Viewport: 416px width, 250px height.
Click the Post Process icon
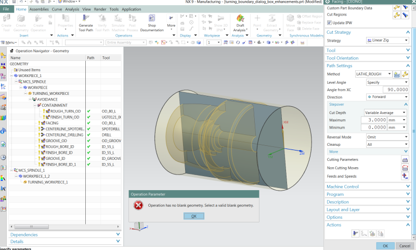tap(132, 18)
